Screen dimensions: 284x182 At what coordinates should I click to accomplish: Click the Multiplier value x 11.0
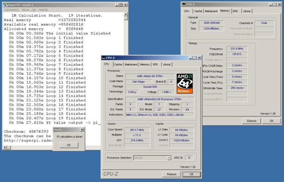click(x=137, y=135)
